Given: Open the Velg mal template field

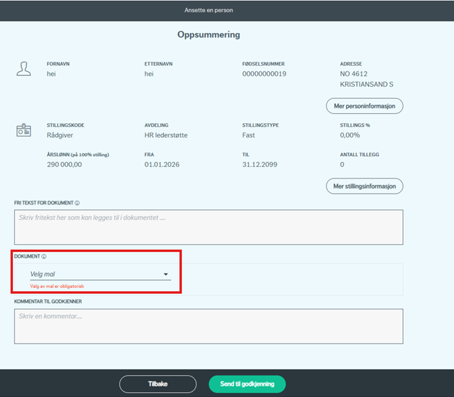Looking at the screenshot, I should (97, 274).
